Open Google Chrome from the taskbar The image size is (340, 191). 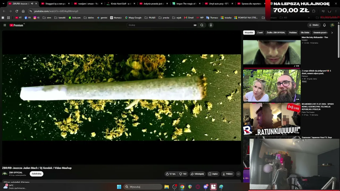(182, 187)
